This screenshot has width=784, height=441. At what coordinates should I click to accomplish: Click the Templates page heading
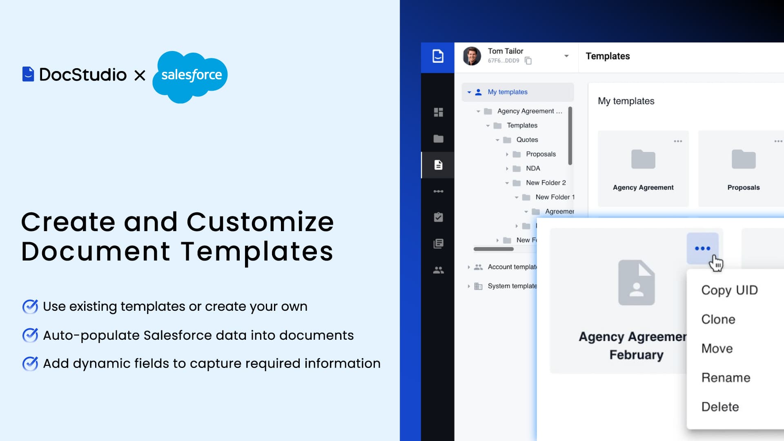(608, 56)
